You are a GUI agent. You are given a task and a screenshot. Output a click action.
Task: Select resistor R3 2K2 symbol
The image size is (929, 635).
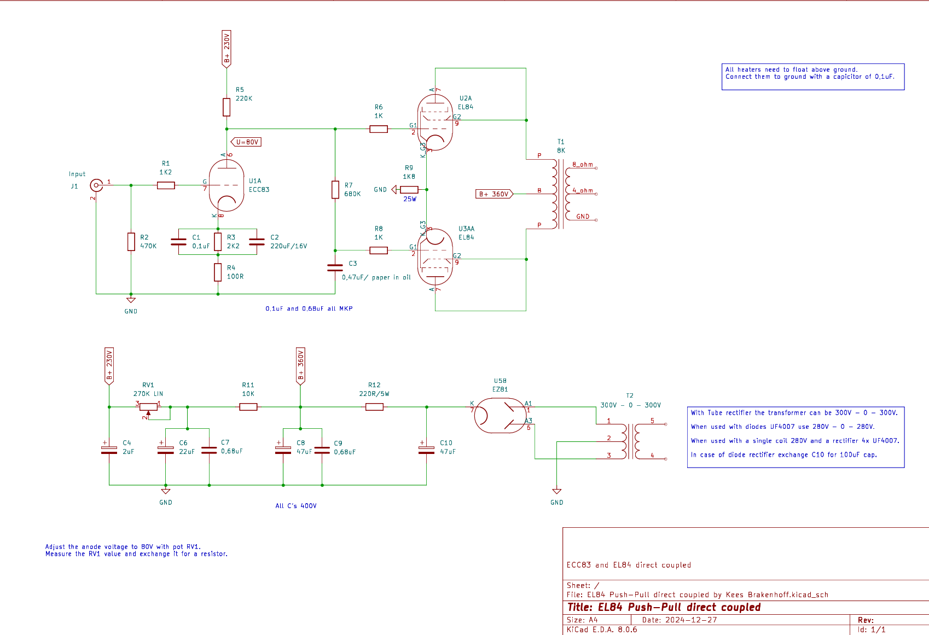[218, 242]
